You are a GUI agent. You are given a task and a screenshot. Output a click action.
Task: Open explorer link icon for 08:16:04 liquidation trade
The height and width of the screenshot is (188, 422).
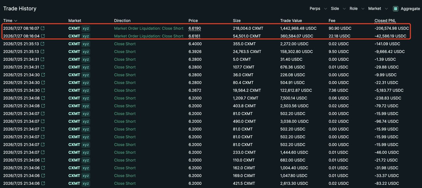click(x=43, y=36)
